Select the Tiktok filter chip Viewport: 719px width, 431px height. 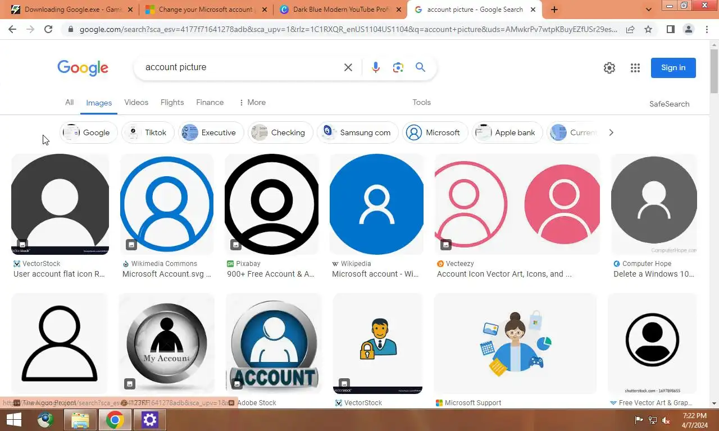[148, 132]
